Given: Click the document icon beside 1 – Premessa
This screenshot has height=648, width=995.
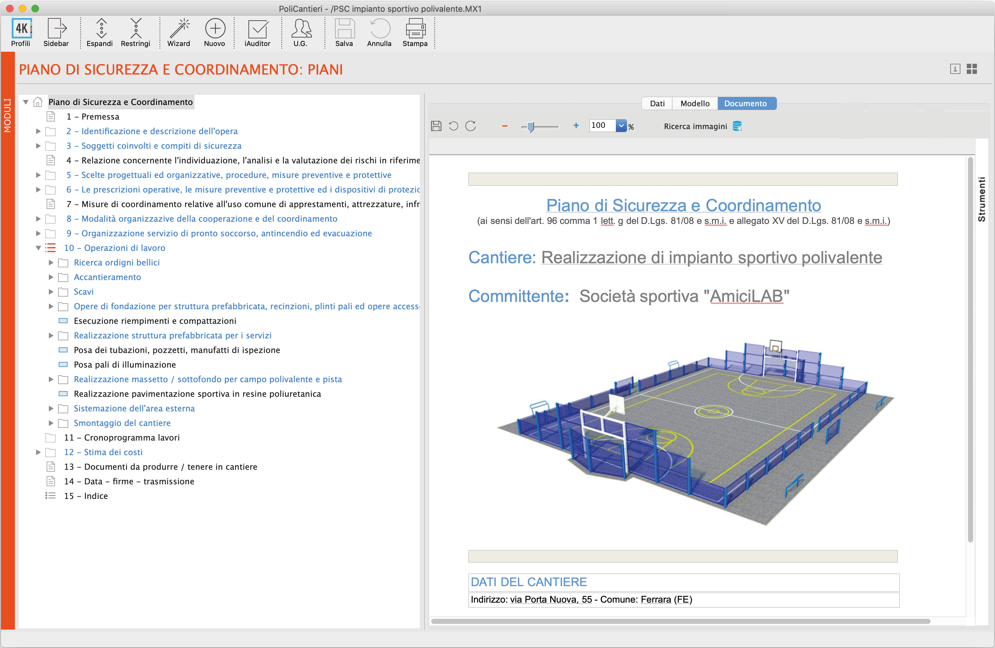Looking at the screenshot, I should point(50,117).
